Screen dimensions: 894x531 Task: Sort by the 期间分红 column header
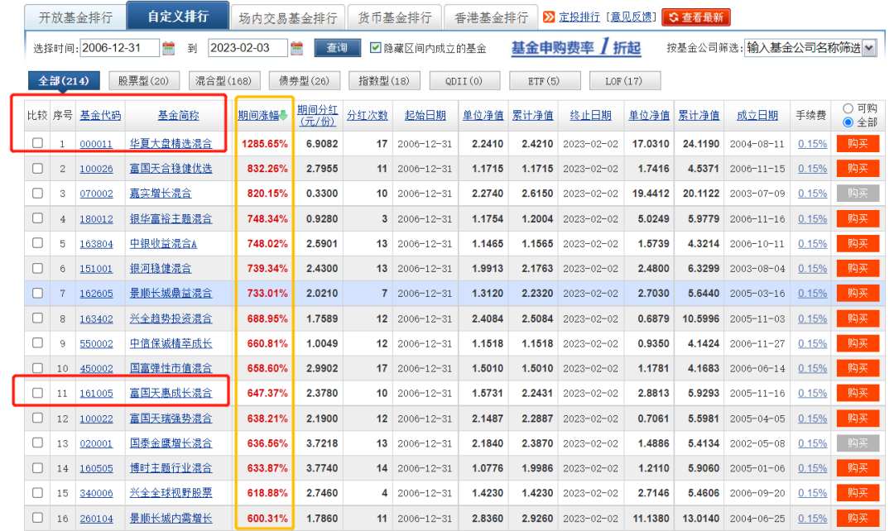tap(317, 115)
